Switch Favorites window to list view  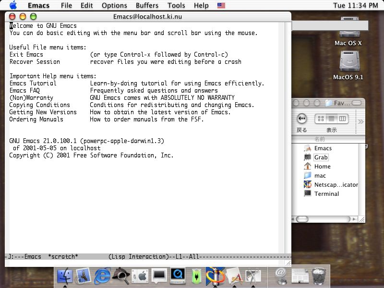pyautogui.click(x=331, y=119)
